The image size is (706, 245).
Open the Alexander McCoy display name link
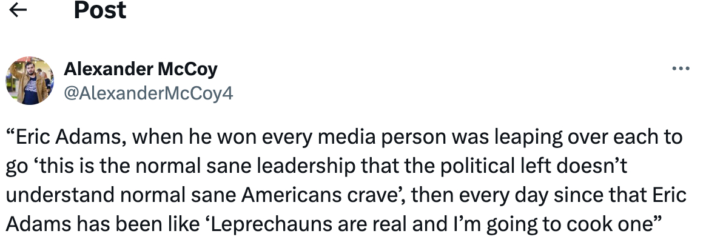click(x=140, y=70)
